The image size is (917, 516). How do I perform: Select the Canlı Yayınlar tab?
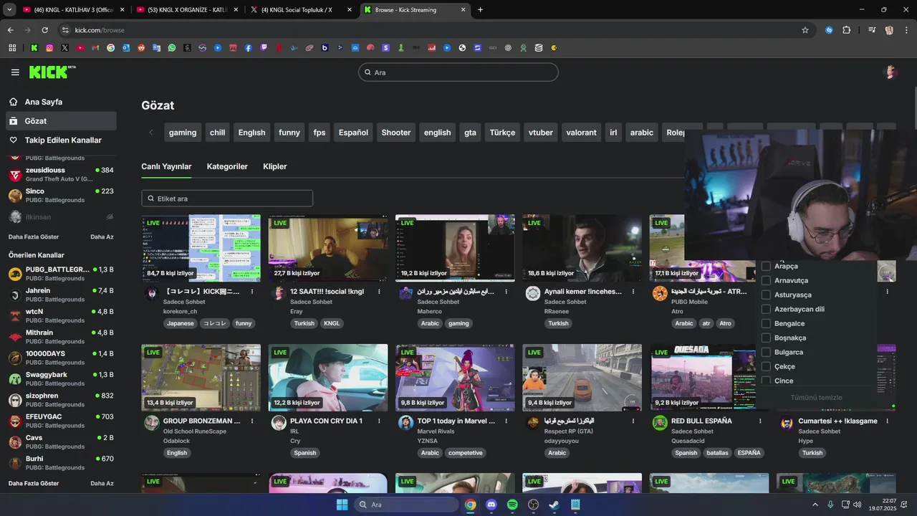(x=166, y=166)
